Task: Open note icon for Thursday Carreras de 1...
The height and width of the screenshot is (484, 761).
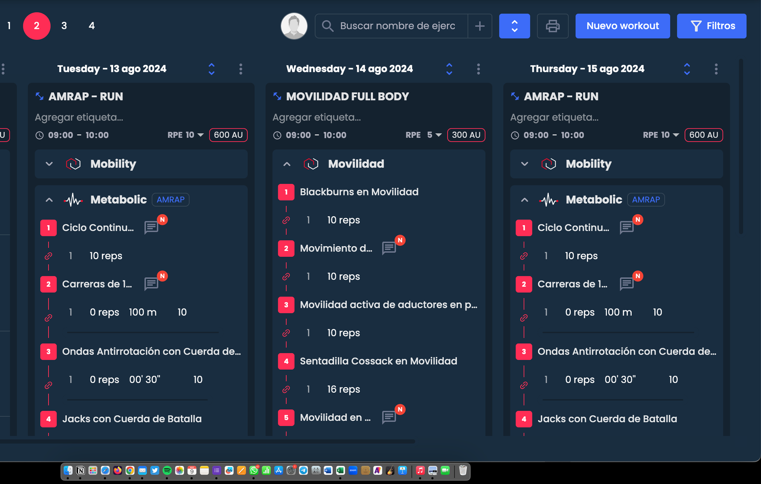Action: pos(627,284)
